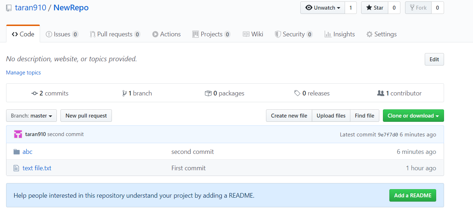This screenshot has height=213, width=473.
Task: Click the packages box icon
Action: click(208, 93)
